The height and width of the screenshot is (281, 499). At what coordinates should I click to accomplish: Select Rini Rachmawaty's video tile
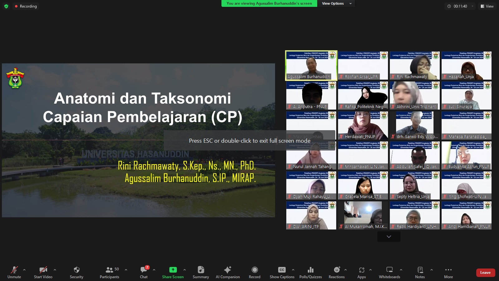[x=415, y=66]
